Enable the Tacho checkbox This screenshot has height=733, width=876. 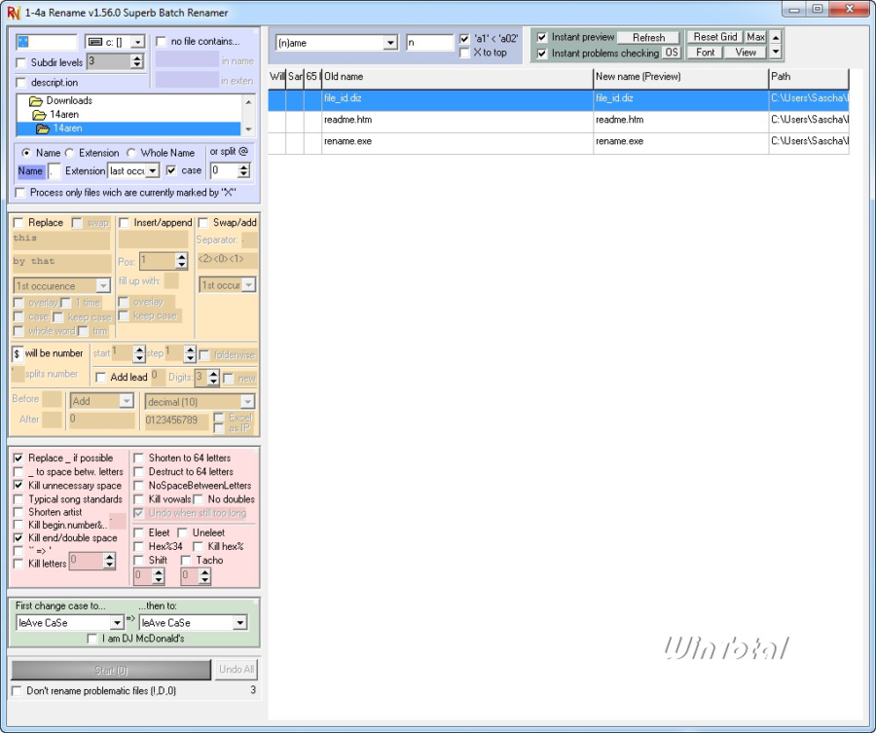pyautogui.click(x=186, y=561)
